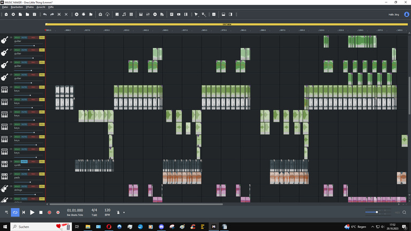
Task: Click the keyboard icon of track 20
Action: click(x=5, y=90)
